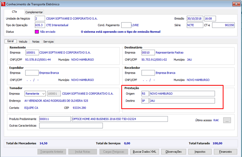Image resolution: width=242 pixels, height=157 pixels.
Task: Click the Série field NCTE
Action: pyautogui.click(x=195, y=25)
